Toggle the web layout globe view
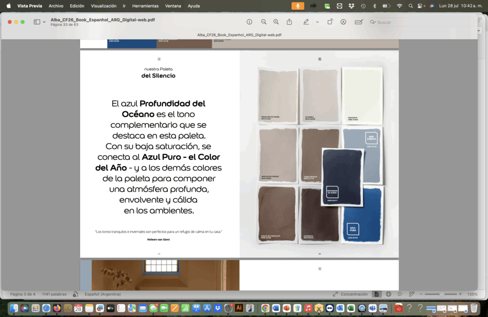This screenshot has width=488, height=317. (388, 294)
